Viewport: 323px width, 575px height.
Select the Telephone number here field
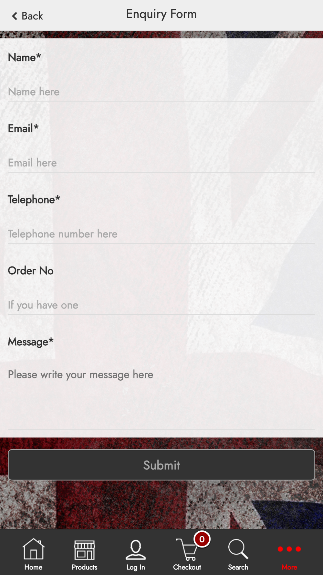pos(161,234)
